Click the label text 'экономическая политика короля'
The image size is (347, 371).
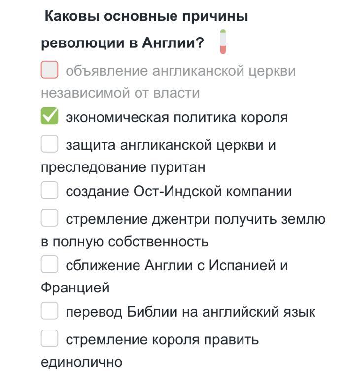click(176, 118)
